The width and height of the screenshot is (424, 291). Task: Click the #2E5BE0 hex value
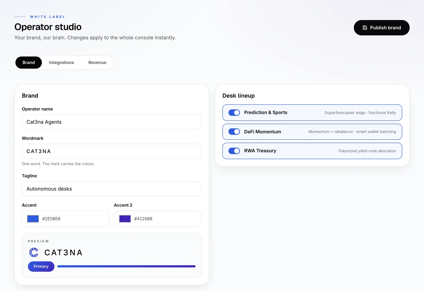click(x=51, y=219)
